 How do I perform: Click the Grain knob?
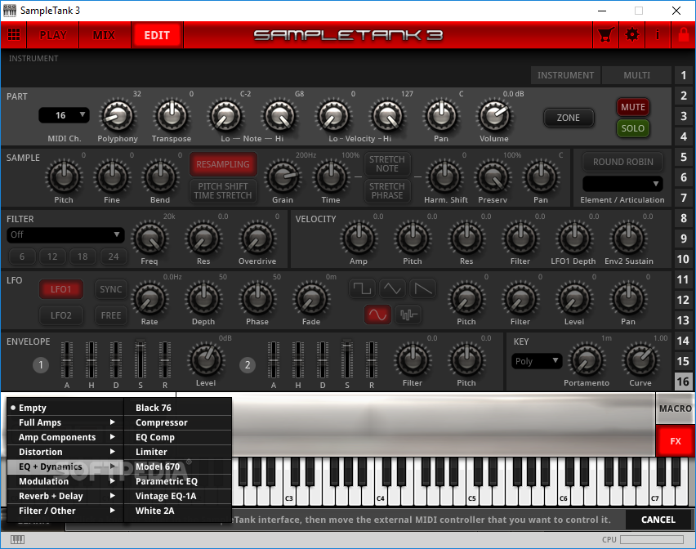pos(283,177)
